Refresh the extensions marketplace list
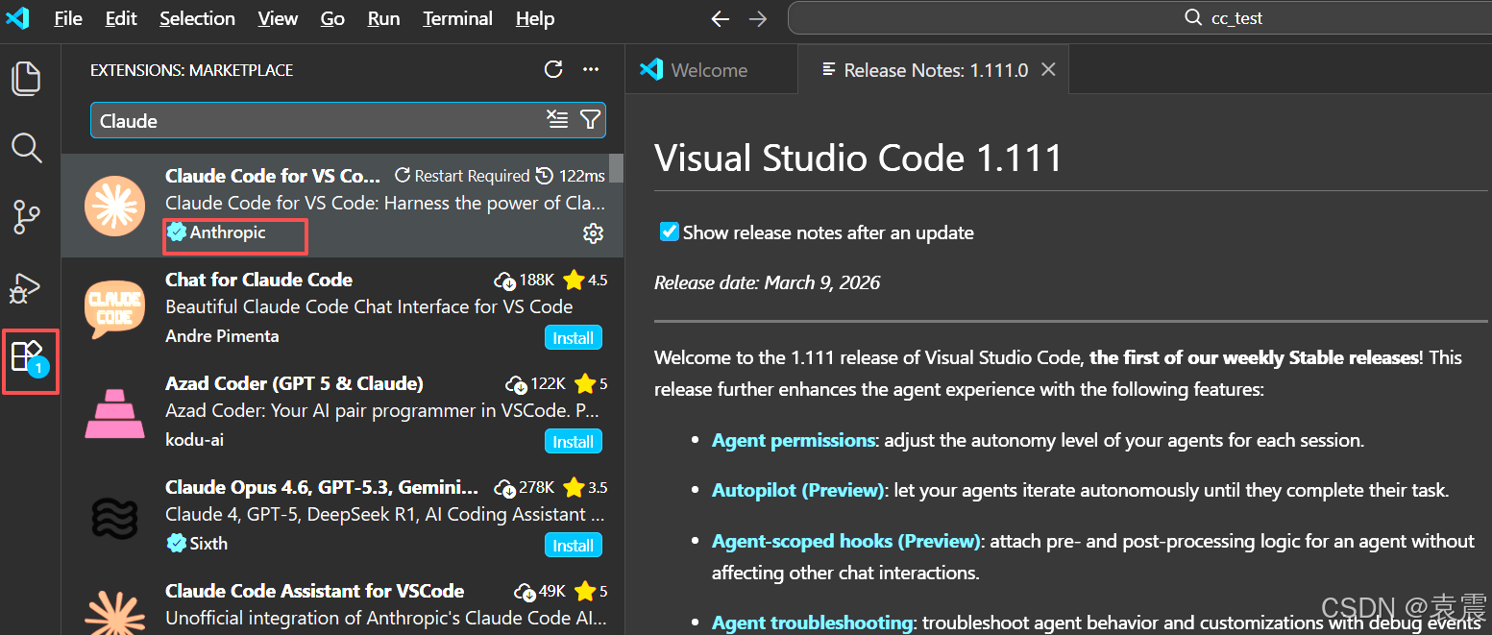The image size is (1492, 635). coord(552,69)
